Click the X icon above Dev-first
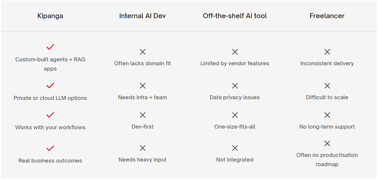The image size is (378, 180). [142, 115]
